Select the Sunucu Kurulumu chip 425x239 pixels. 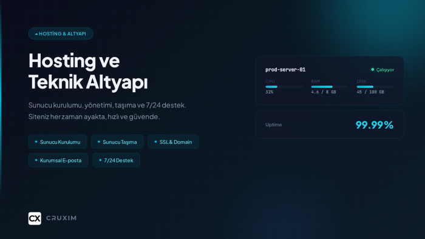tap(58, 142)
